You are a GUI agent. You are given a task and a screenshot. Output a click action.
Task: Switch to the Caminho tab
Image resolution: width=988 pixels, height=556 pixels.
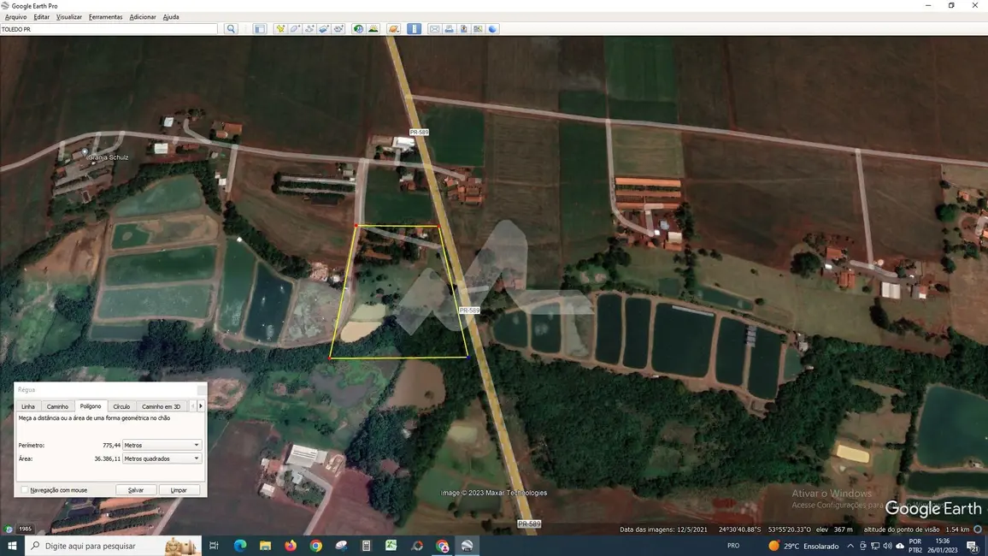57,406
